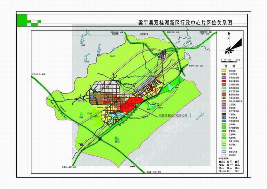Click the 公共绿地 legend label

[232, 125]
